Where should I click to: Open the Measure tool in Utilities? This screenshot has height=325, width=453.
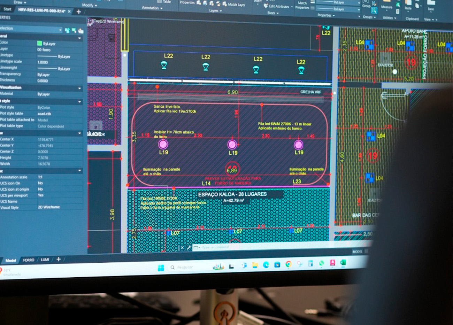coord(386,7)
